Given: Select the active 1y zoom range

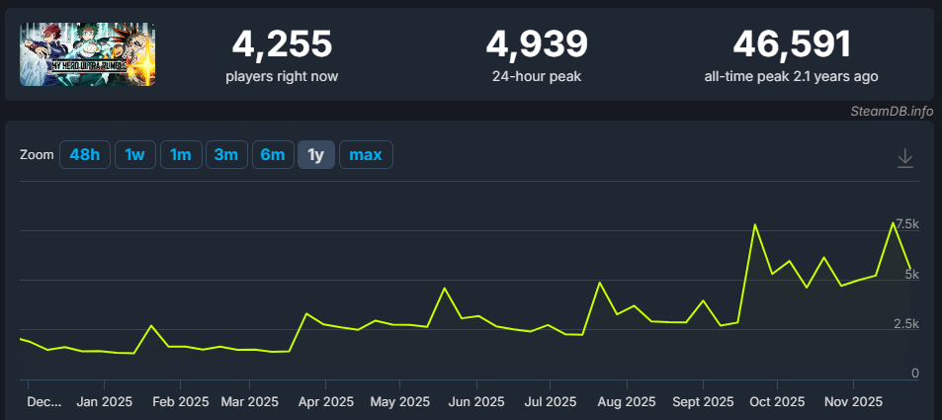Looking at the screenshot, I should (316, 155).
